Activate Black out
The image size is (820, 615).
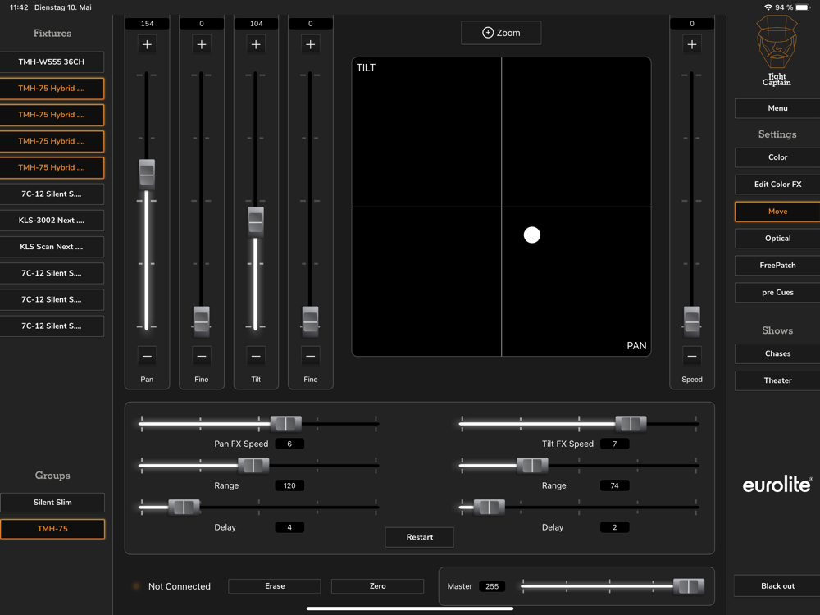(x=777, y=586)
